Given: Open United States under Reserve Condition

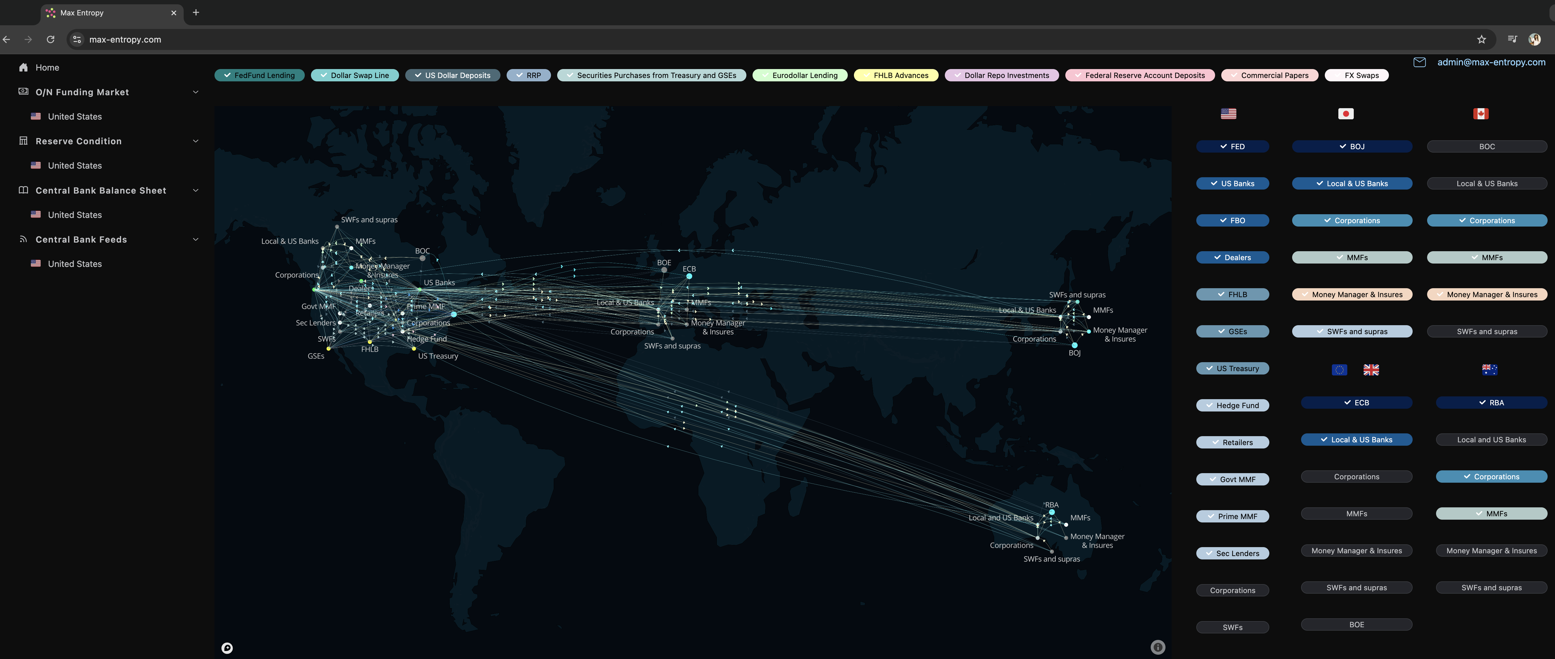Looking at the screenshot, I should point(75,166).
